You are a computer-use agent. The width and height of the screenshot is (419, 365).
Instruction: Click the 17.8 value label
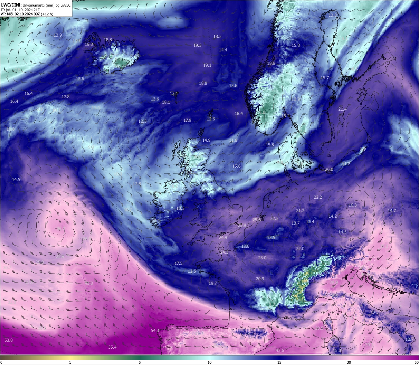[65, 97]
